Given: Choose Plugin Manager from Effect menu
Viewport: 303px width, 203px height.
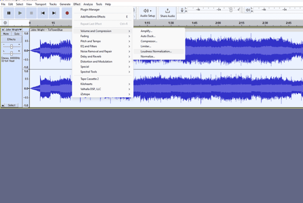Looking at the screenshot, I should click(102, 10).
